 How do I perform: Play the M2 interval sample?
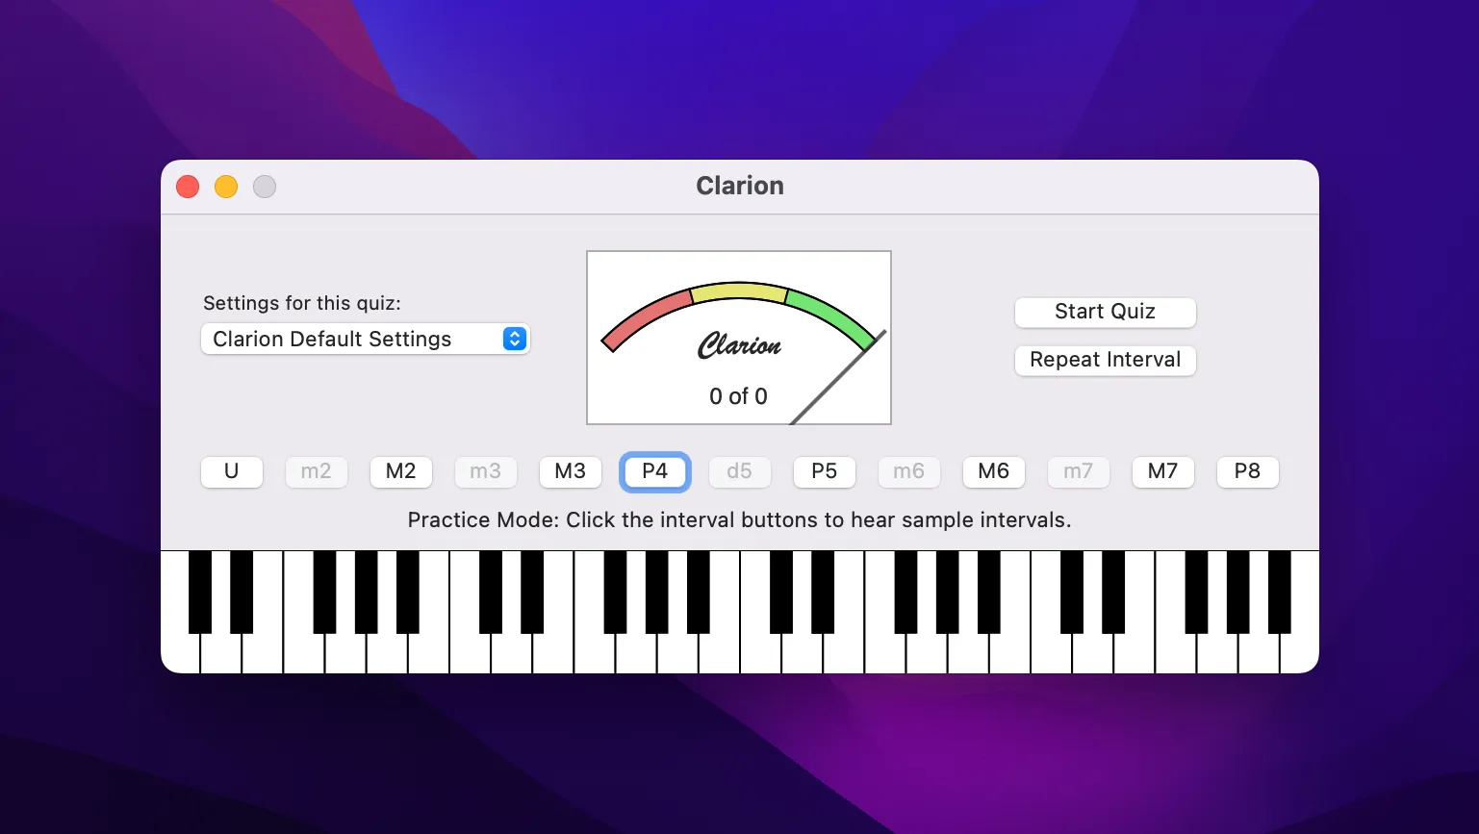pos(401,471)
